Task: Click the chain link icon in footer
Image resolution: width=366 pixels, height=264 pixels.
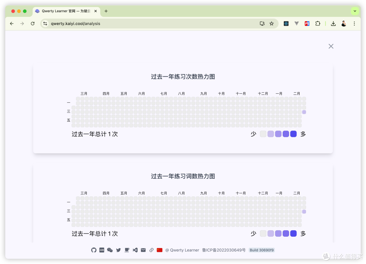Action: coord(151,250)
